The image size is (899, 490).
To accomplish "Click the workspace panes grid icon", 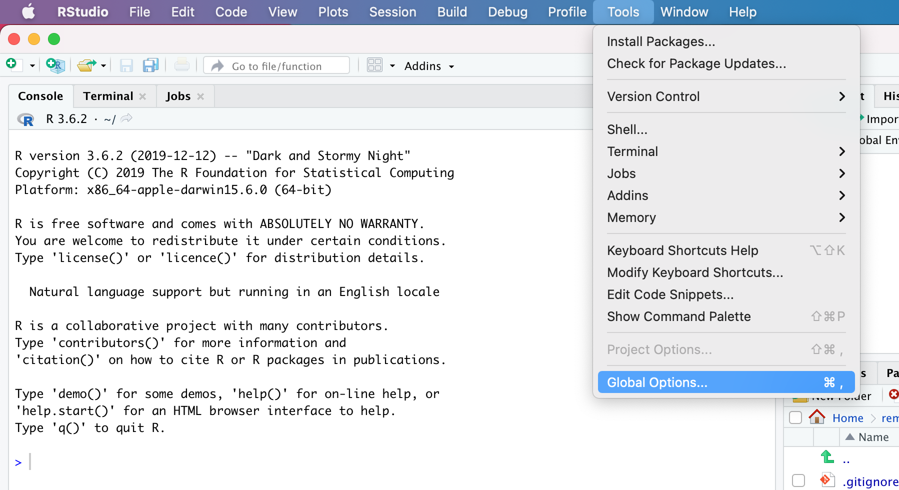I will tap(374, 65).
